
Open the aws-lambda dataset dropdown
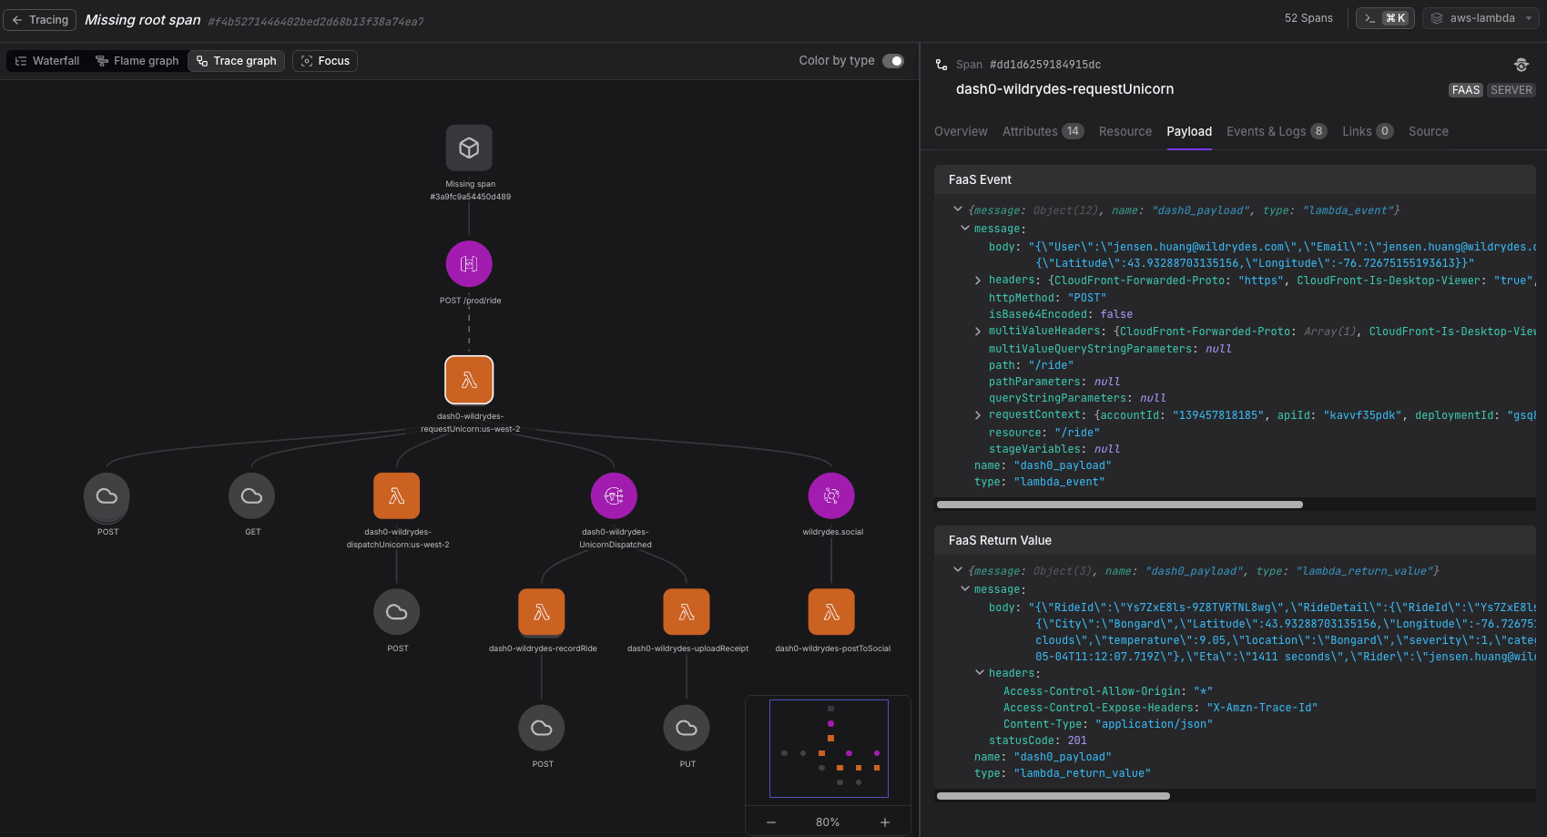(x=1480, y=18)
